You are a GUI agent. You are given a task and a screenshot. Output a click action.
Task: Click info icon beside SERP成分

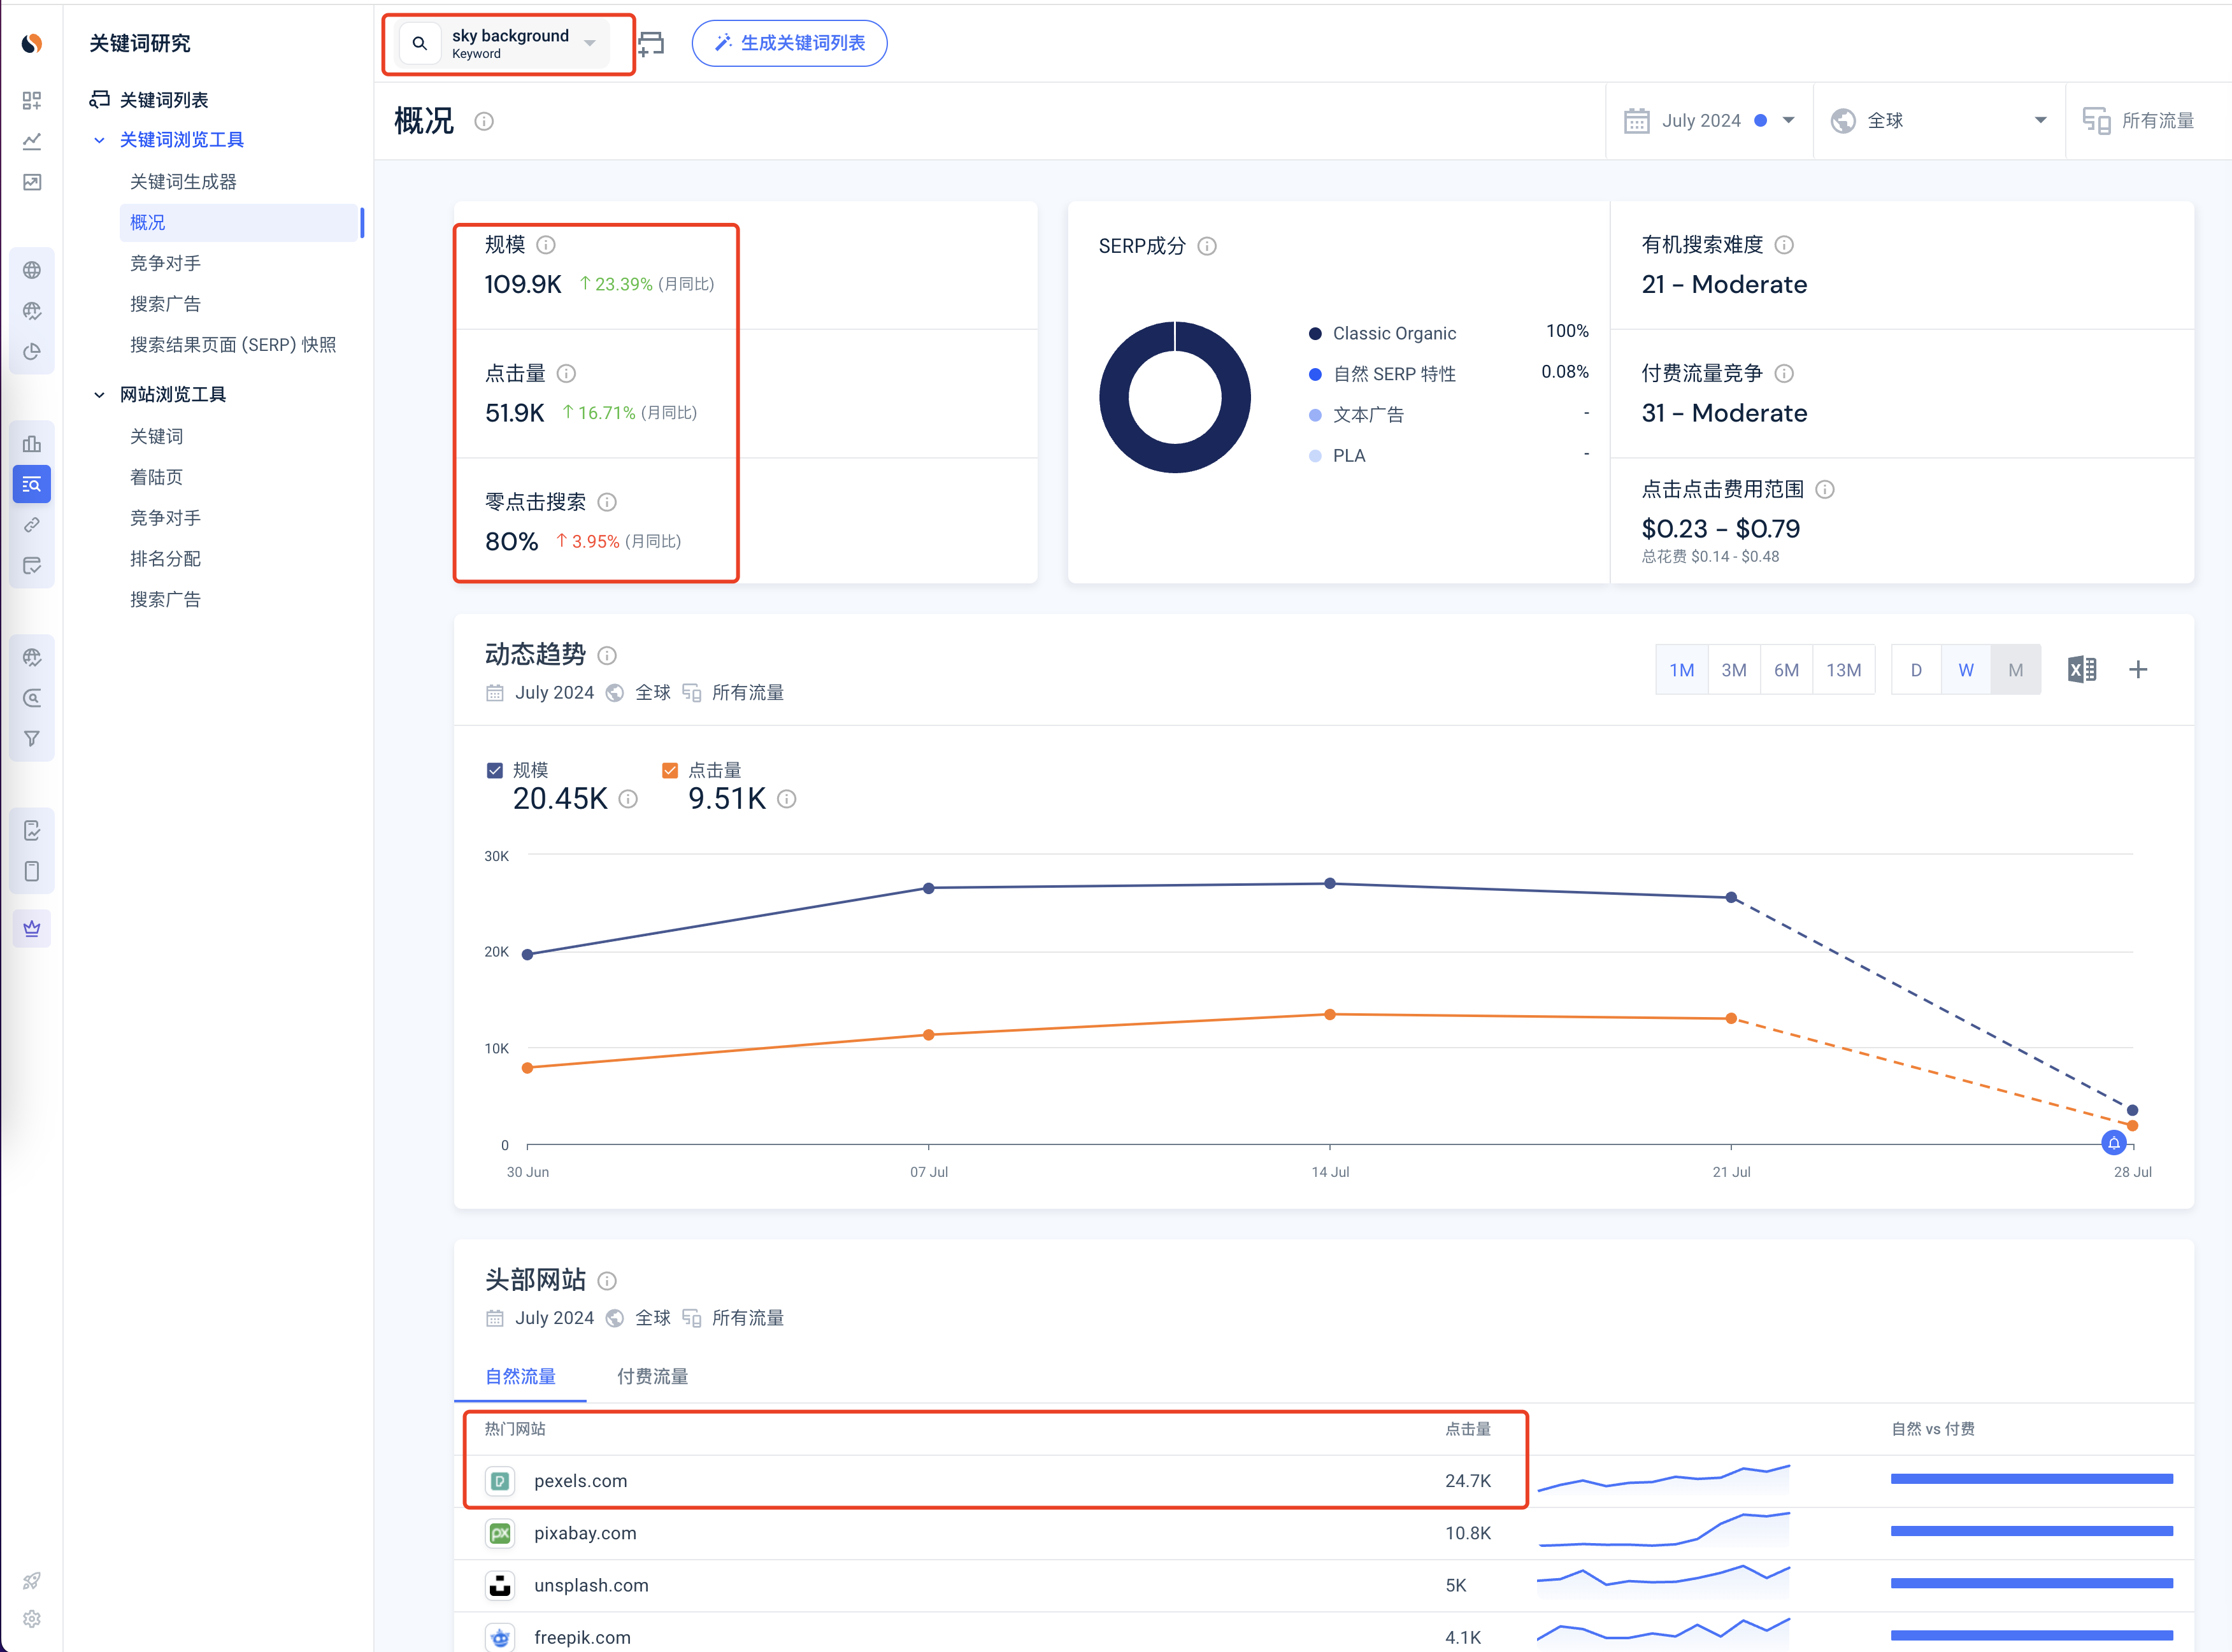tap(1207, 246)
